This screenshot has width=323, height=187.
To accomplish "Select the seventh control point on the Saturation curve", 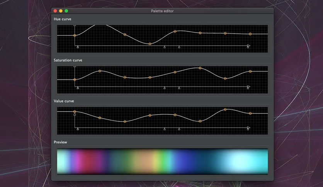I will click(x=225, y=78).
